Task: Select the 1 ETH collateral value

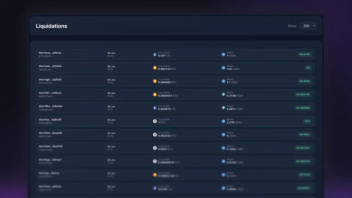Action: [162, 123]
